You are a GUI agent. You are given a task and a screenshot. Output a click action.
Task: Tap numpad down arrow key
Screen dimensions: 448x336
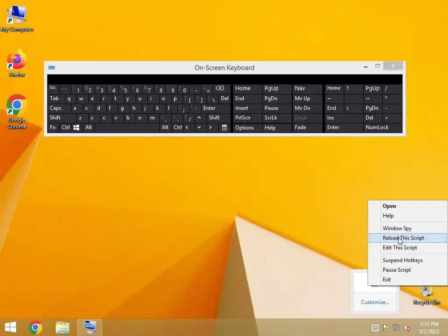tap(353, 108)
